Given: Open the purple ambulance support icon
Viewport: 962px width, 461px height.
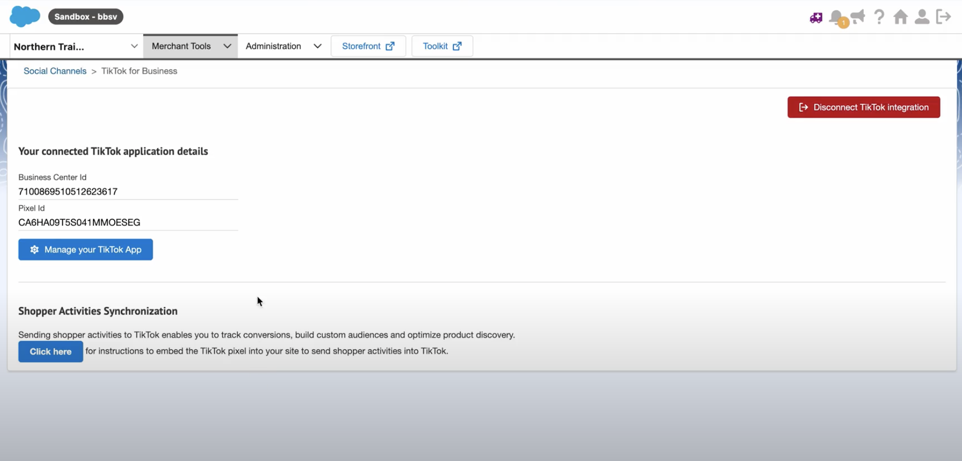Looking at the screenshot, I should (816, 18).
